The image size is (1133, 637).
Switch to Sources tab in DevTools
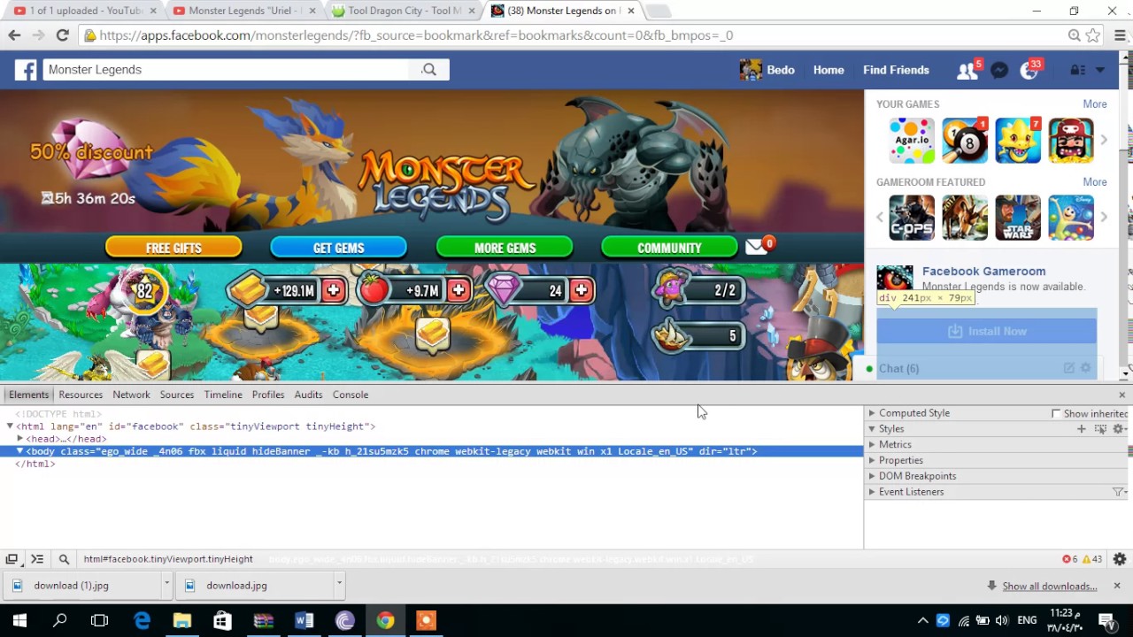click(x=177, y=395)
